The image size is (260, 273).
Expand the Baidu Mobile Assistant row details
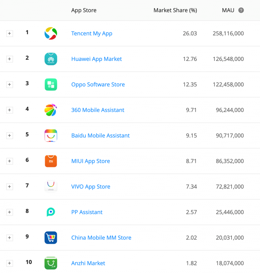pos(10,136)
